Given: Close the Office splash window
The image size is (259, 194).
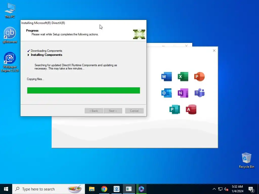Looking at the screenshot, I should (x=214, y=51).
